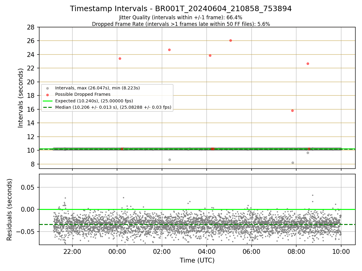
Task: Click the red point near 23.8 seconds after 04:00
Action: point(210,55)
